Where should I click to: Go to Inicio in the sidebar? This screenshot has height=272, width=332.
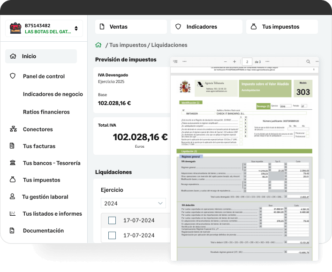coord(41,56)
